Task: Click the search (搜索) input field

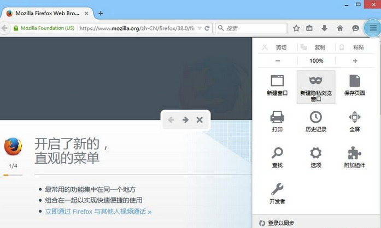Action: 251,28
